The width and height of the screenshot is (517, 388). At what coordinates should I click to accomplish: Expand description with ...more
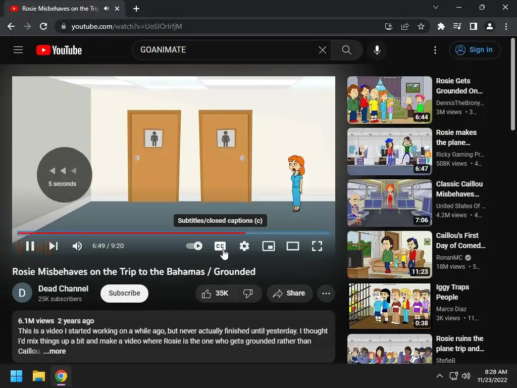tap(55, 351)
